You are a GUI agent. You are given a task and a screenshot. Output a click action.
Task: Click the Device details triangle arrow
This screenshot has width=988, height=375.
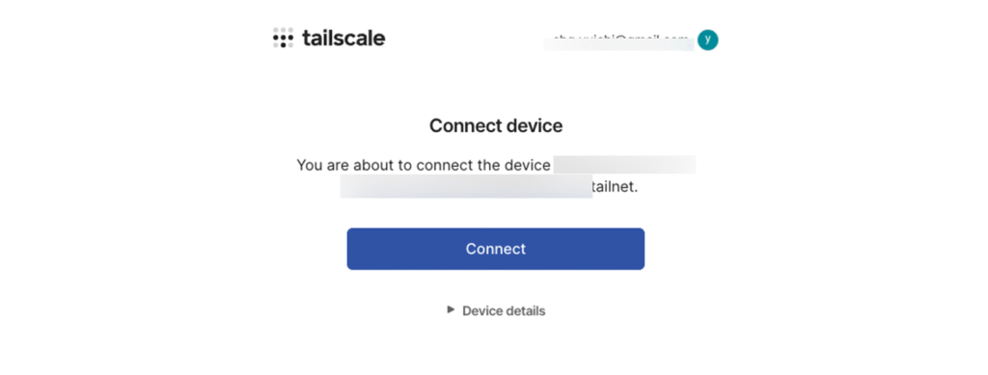[451, 309]
